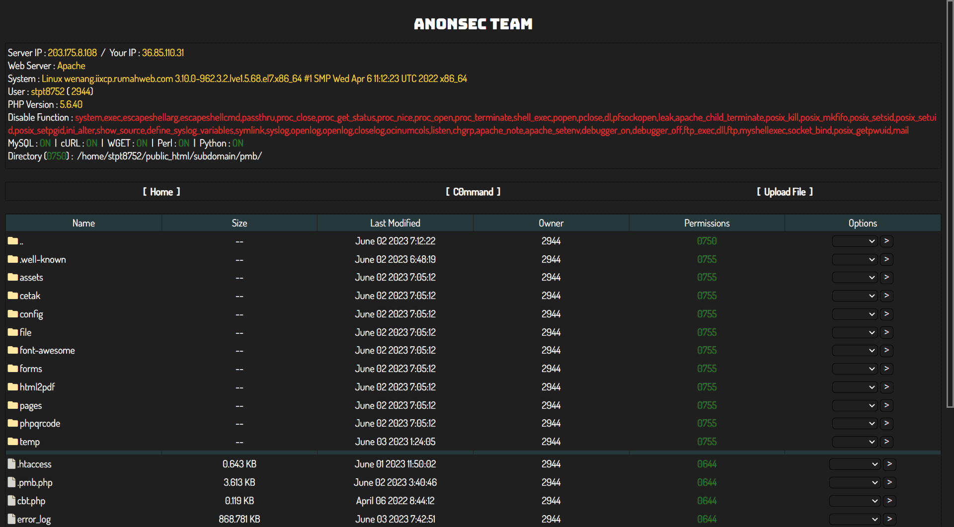Click the temp folder icon
This screenshot has width=954, height=527.
tap(13, 442)
